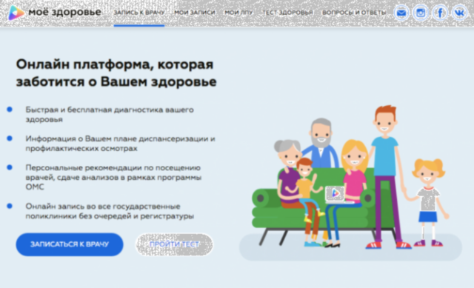Click the colorful моё здоровье logo icon

pyautogui.click(x=16, y=13)
